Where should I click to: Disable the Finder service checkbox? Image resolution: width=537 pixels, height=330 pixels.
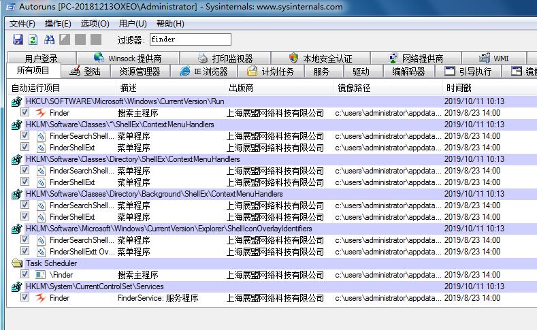(x=25, y=297)
